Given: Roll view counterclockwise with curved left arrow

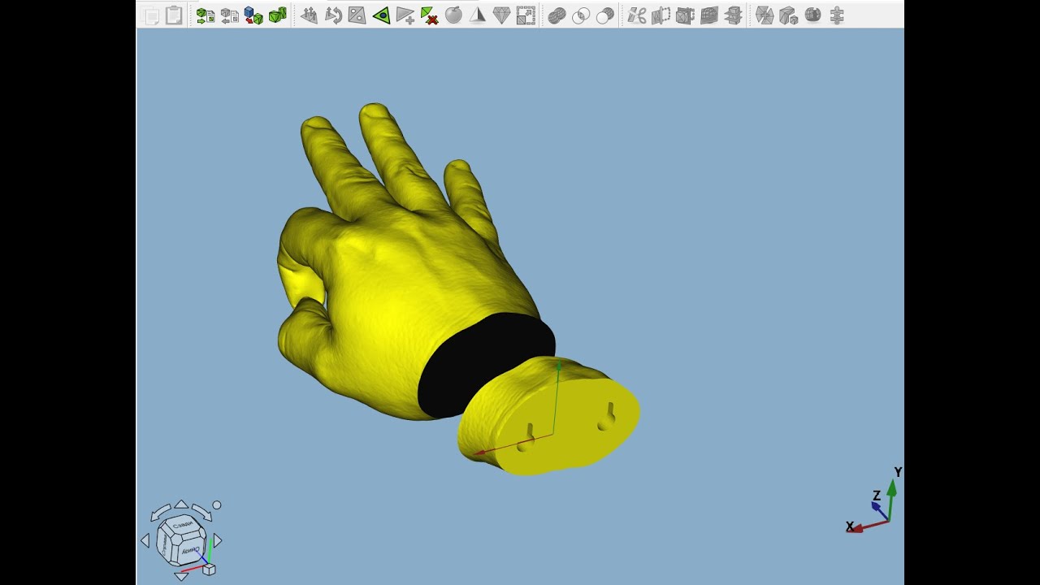Looking at the screenshot, I should click(x=161, y=513).
